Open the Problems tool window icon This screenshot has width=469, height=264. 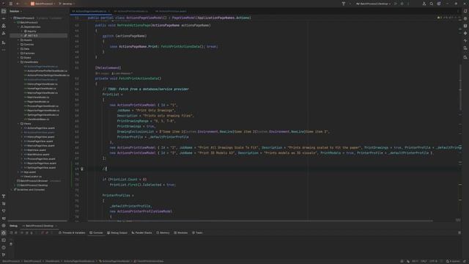click(x=4, y=248)
